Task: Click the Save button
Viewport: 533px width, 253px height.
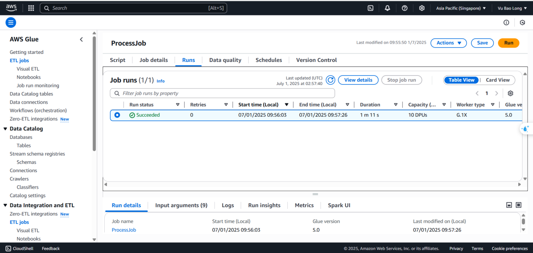Action: tap(482, 43)
